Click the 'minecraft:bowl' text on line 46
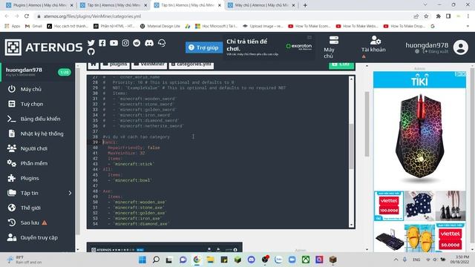Screen dimensions: 475x267 pos(132,180)
